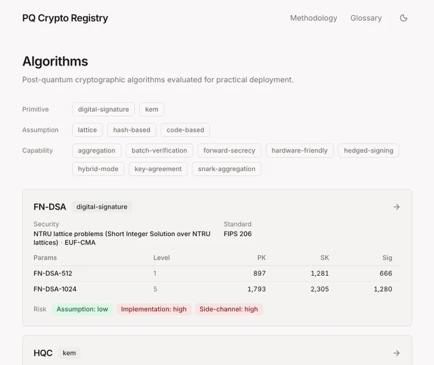Filter by aggregation capability
This screenshot has width=434, height=365.
[96, 151]
